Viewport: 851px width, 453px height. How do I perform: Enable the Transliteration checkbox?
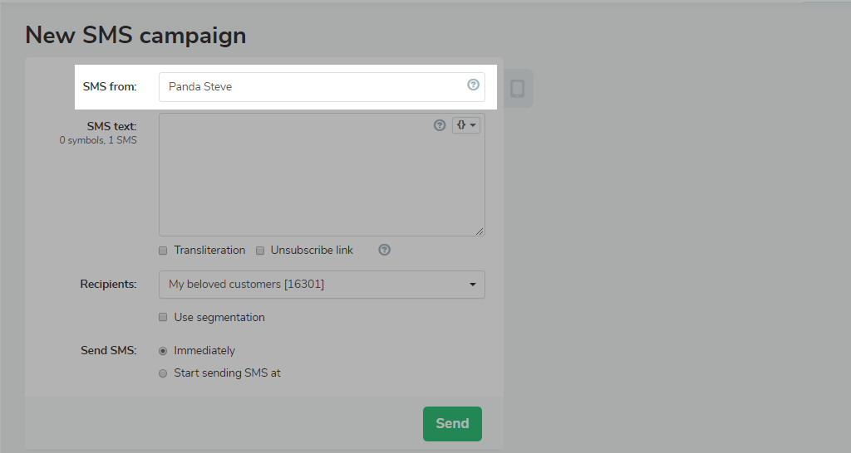[163, 251]
